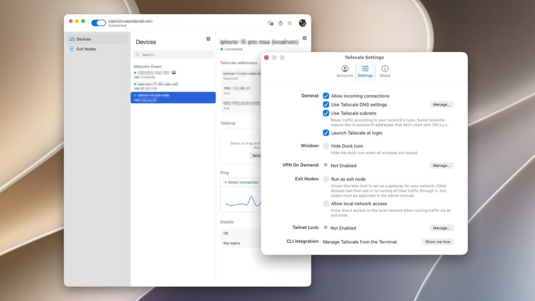The height and width of the screenshot is (301, 535).
Task: Select Devices in the sidebar
Action: [x=97, y=39]
